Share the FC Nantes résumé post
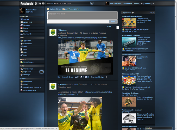This screenshot has width=177, height=130. (71, 77)
